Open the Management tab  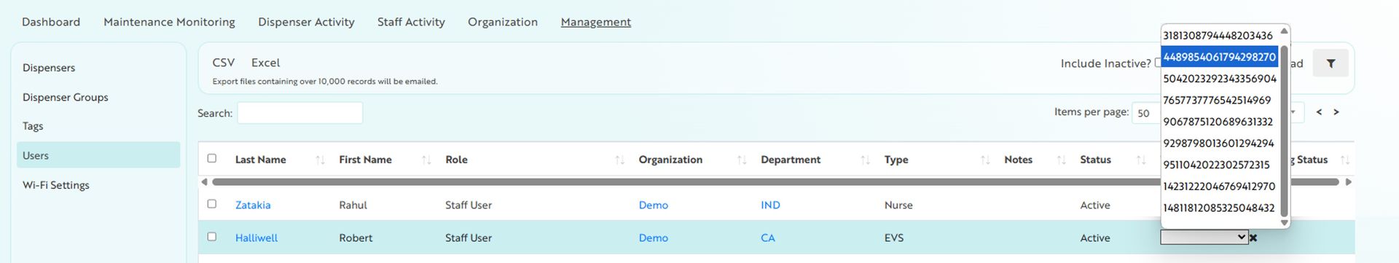(596, 22)
